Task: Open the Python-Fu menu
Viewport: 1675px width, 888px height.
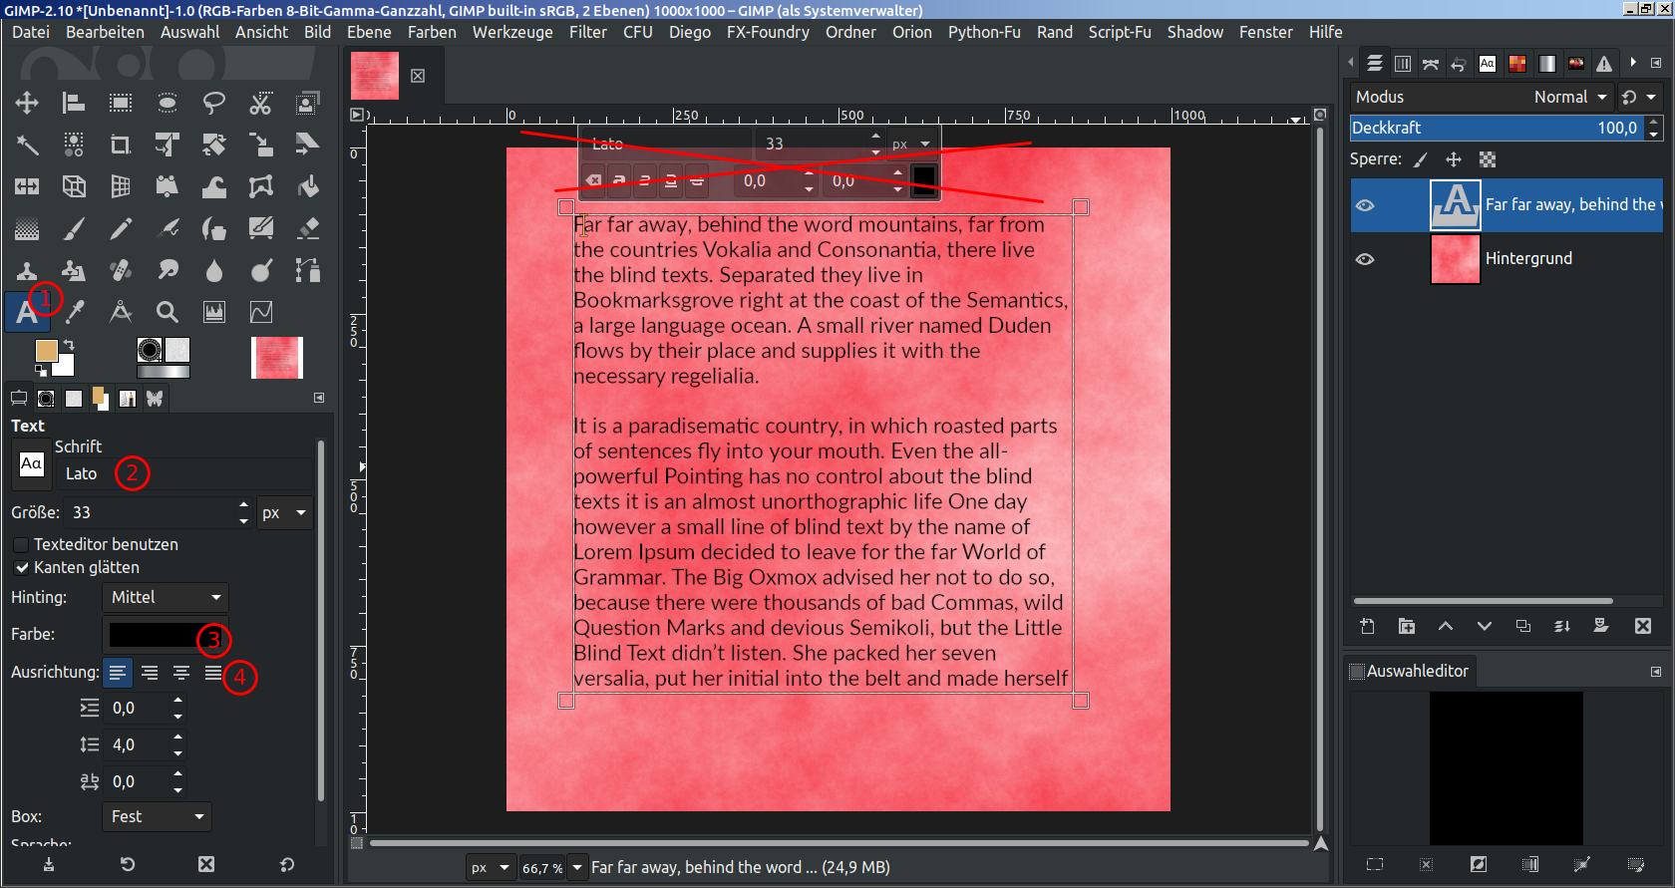Action: click(984, 32)
